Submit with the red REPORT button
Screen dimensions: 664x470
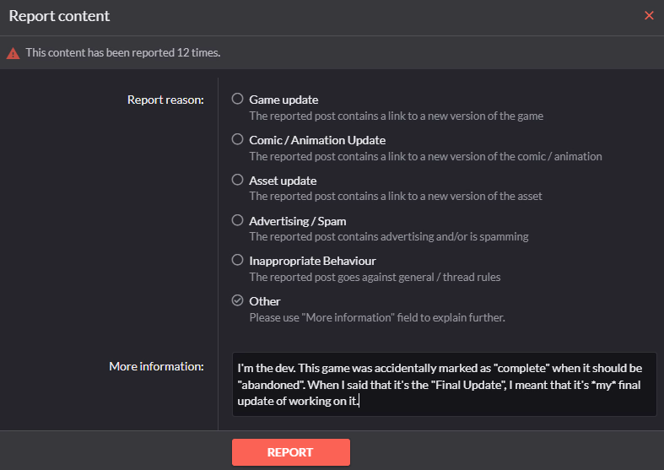pyautogui.click(x=291, y=452)
